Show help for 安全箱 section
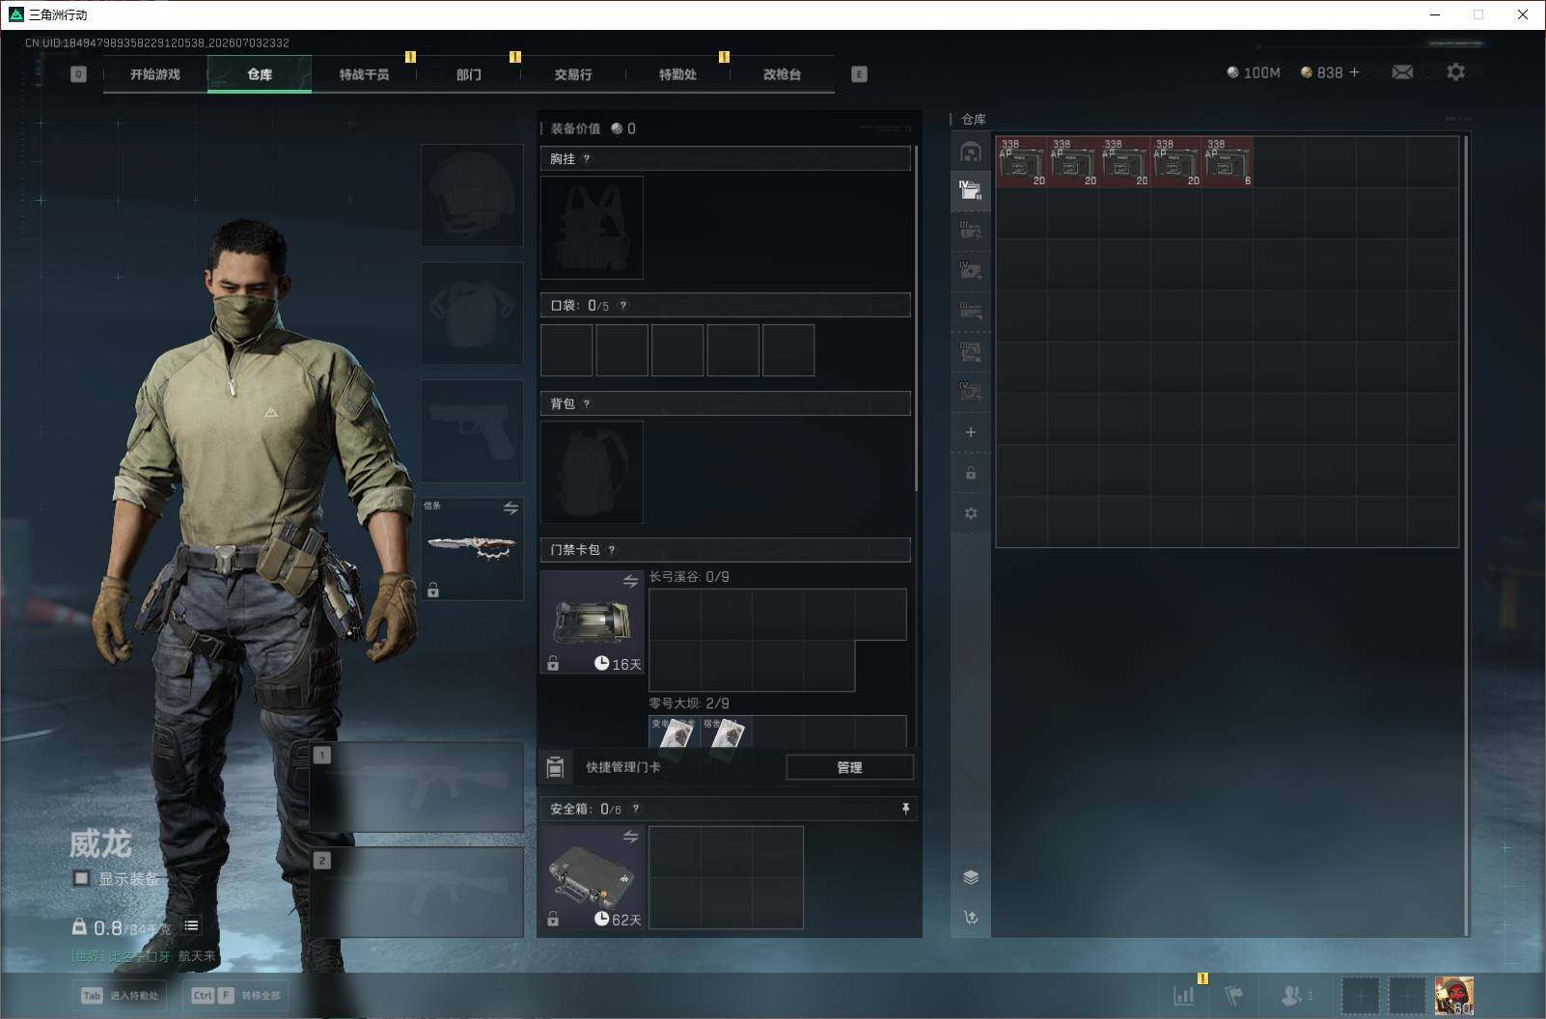Image resolution: width=1546 pixels, height=1019 pixels. 636,810
